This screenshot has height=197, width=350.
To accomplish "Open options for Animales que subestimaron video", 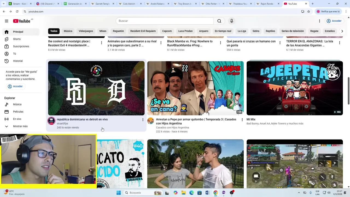I will [x=161, y=43].
